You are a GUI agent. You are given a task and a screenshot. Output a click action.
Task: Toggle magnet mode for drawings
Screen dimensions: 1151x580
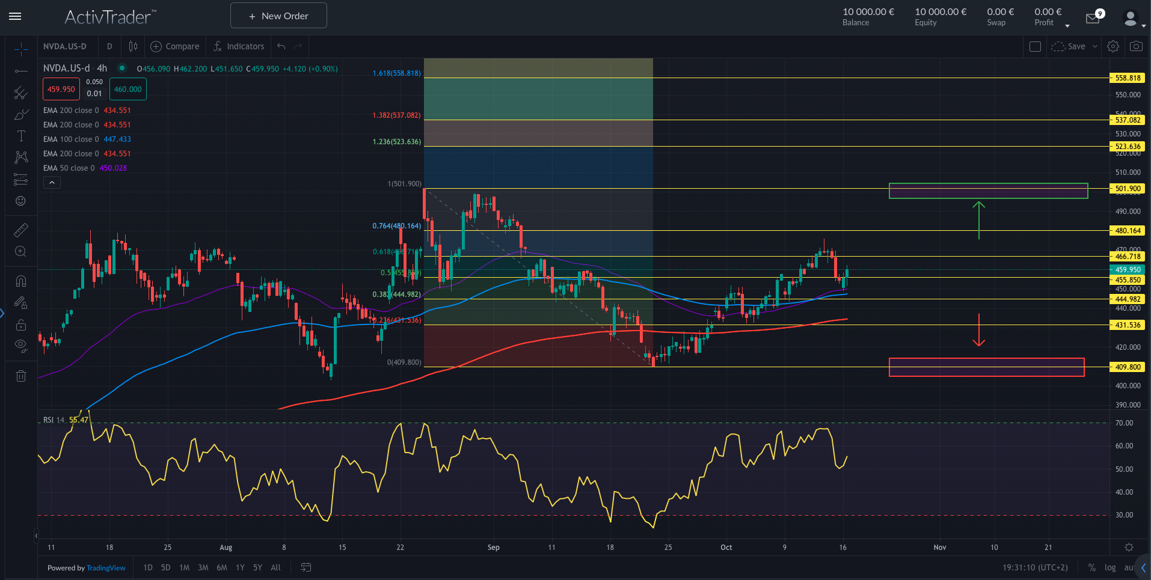click(21, 281)
